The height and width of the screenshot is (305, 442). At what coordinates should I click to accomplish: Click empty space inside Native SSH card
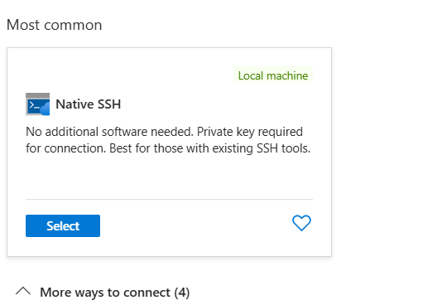pos(169,177)
